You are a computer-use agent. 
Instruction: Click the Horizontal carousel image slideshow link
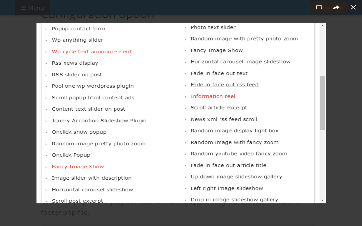[240, 62]
